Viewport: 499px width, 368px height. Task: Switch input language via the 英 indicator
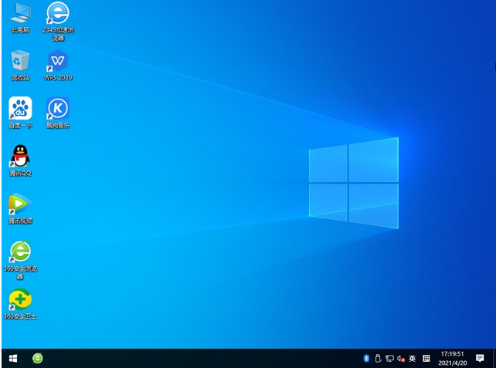pyautogui.click(x=412, y=359)
